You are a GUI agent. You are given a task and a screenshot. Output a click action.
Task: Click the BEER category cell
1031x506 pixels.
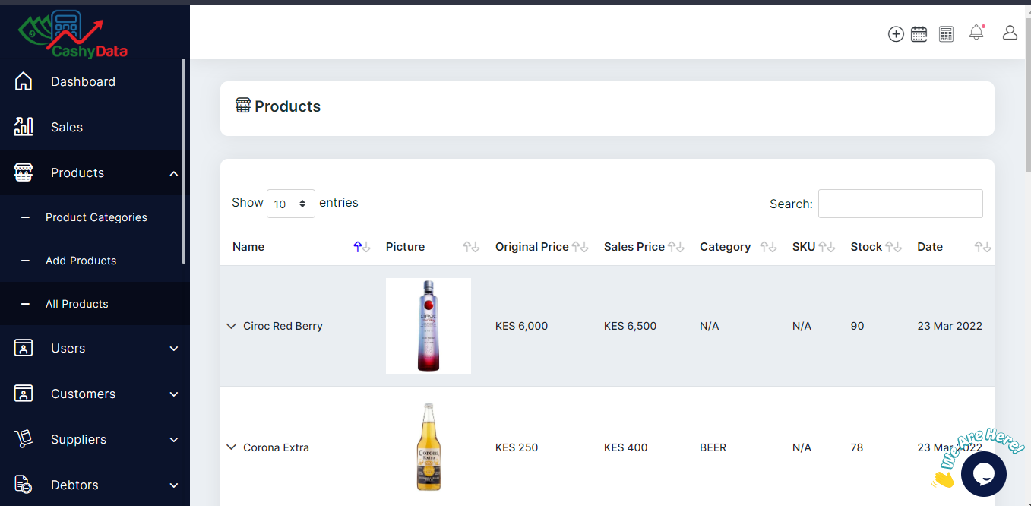(x=713, y=447)
